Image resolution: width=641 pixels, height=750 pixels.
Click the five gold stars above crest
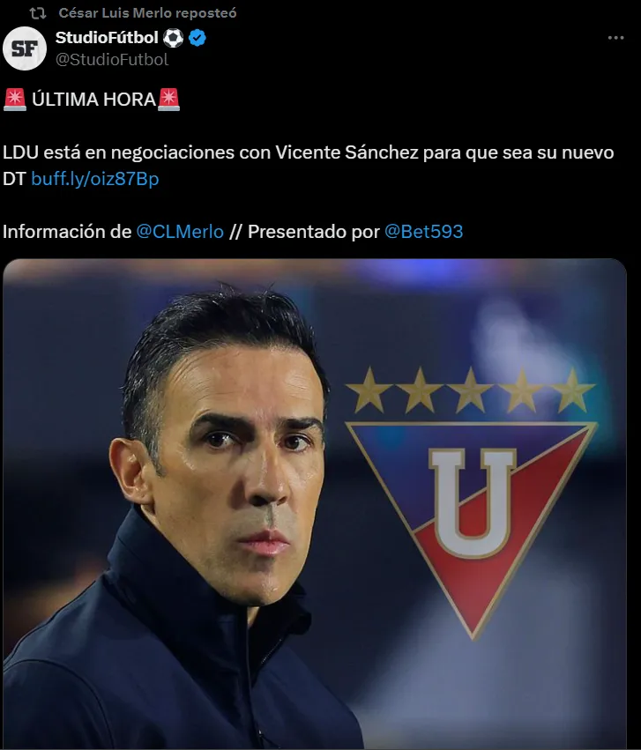point(471,390)
